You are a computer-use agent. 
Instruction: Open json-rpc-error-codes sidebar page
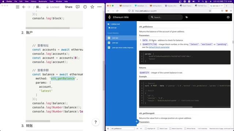click(x=121, y=48)
